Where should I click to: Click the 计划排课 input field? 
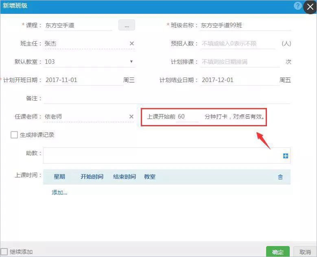click(x=241, y=62)
